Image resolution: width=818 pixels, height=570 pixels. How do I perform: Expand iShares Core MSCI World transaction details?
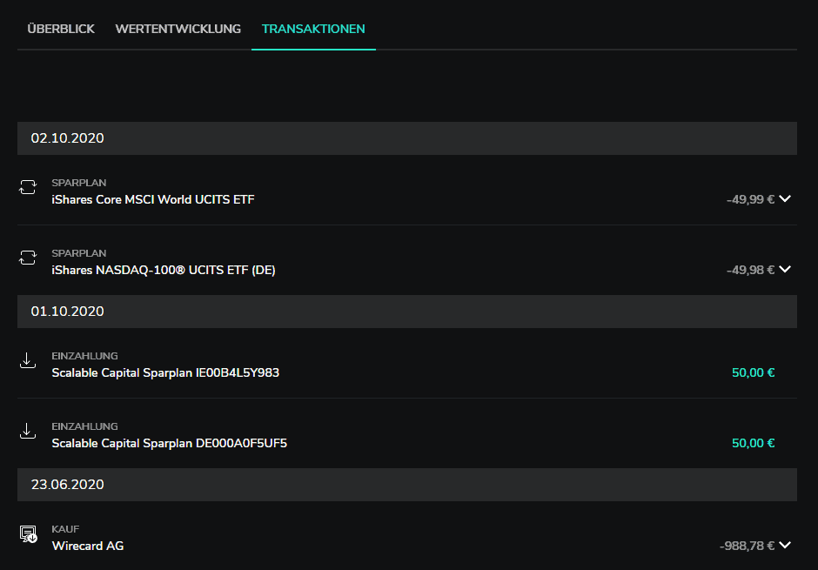tap(785, 198)
